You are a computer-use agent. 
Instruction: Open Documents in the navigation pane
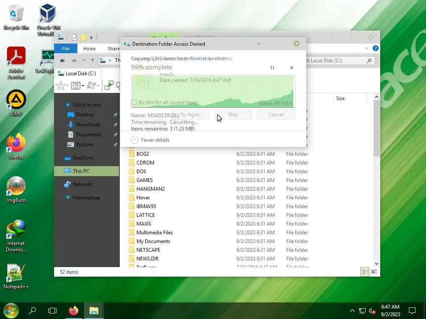coord(89,135)
